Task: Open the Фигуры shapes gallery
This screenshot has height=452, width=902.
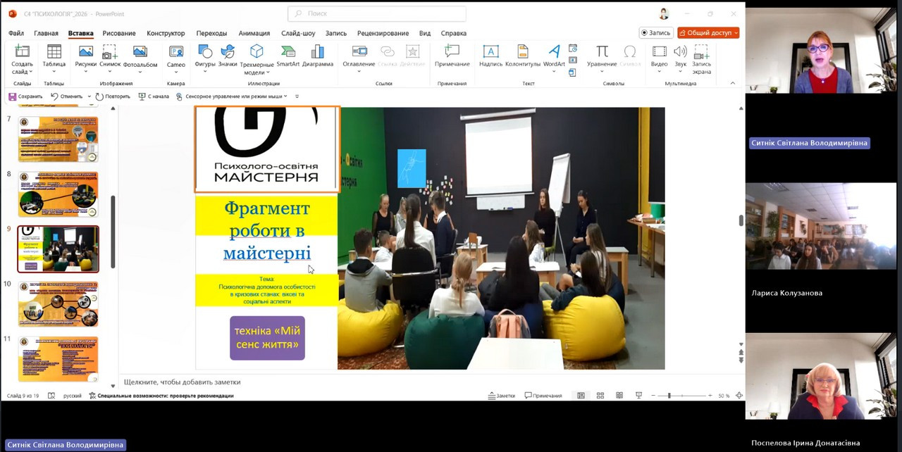Action: (x=204, y=56)
